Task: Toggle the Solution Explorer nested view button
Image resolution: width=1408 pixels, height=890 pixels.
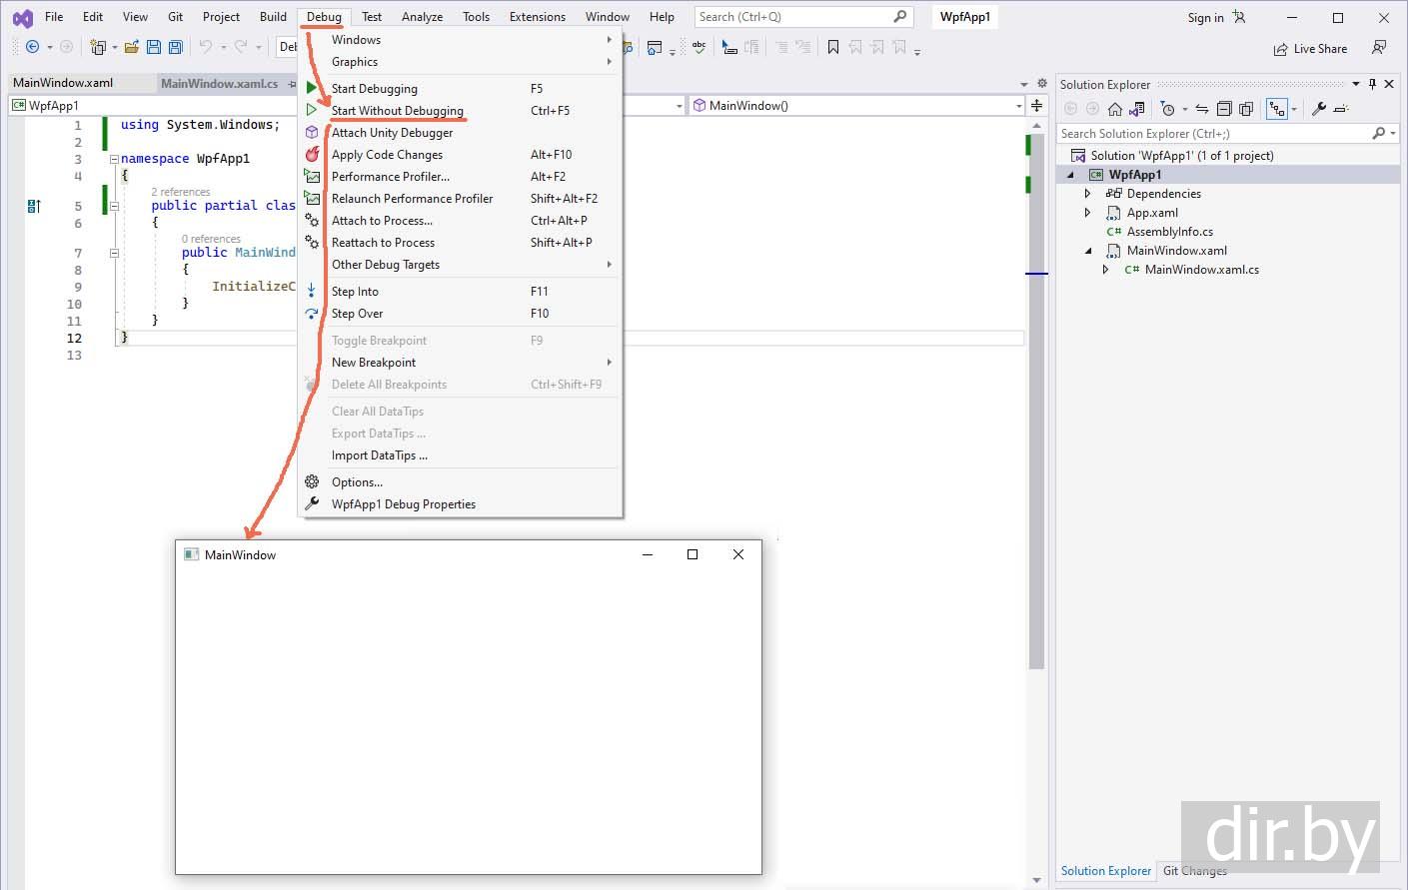Action: [1276, 109]
